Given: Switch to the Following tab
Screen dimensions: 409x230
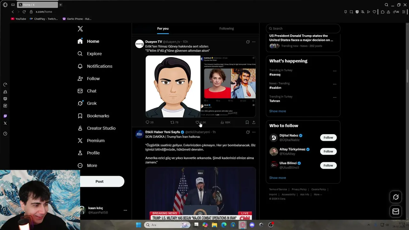Looking at the screenshot, I should [227, 28].
